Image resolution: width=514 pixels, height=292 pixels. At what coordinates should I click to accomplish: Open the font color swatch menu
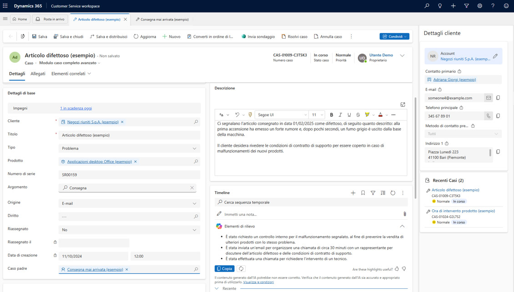pos(381,115)
